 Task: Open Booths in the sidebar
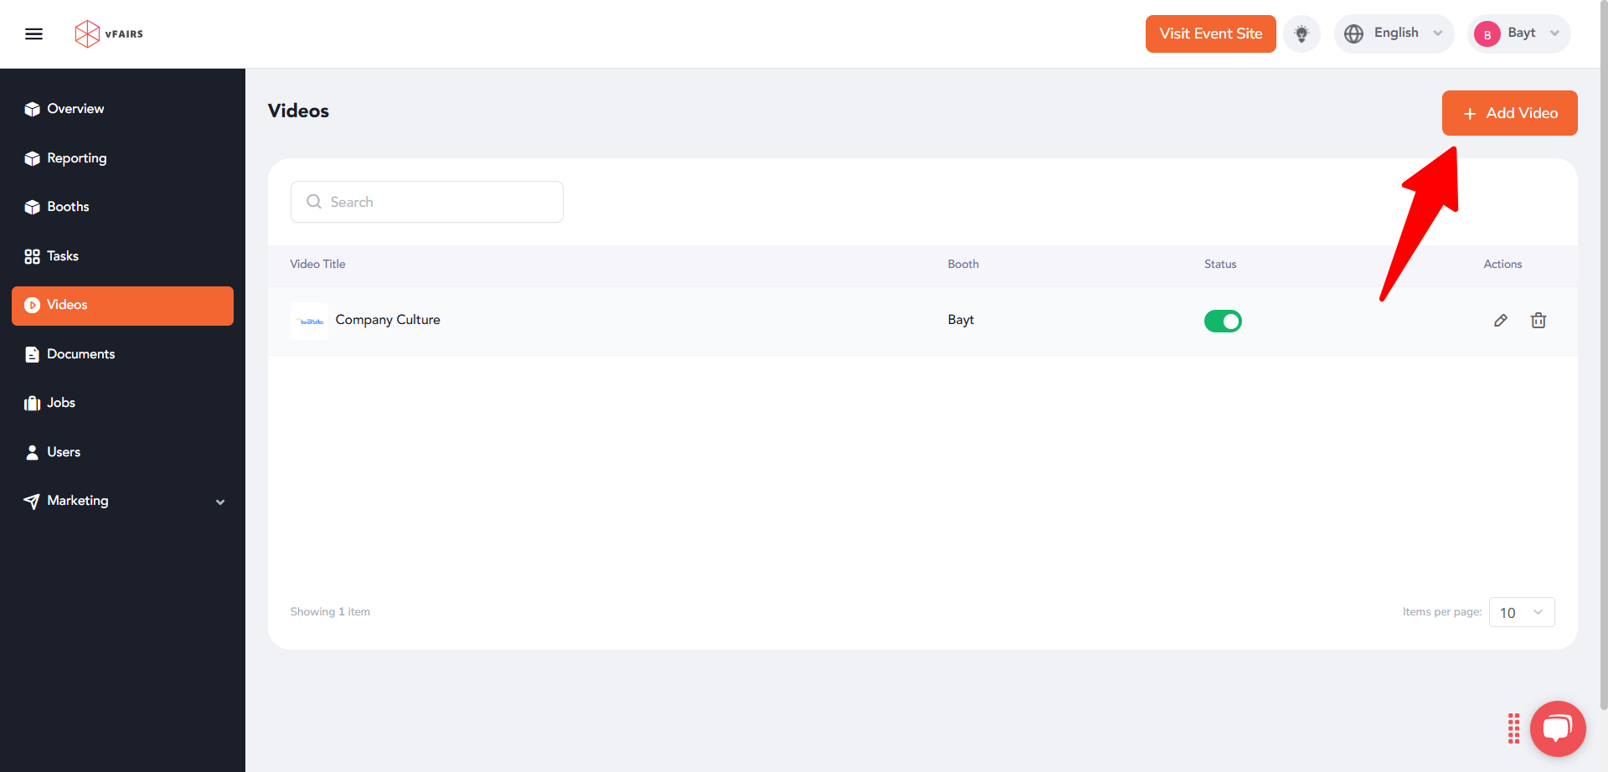point(122,207)
